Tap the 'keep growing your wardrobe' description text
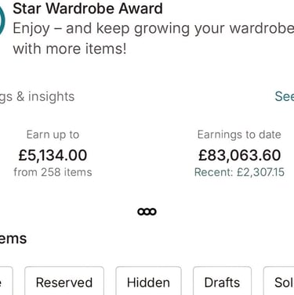 coord(154,38)
